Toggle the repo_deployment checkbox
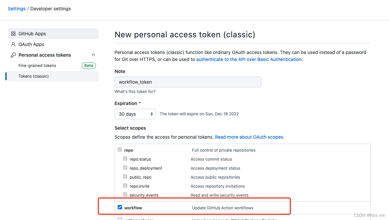The width and height of the screenshot is (390, 220). [x=125, y=168]
